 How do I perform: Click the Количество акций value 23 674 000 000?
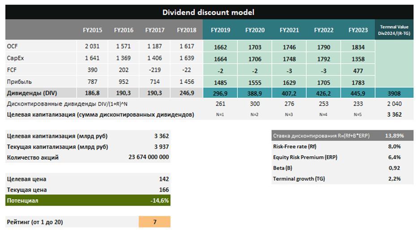149,158
